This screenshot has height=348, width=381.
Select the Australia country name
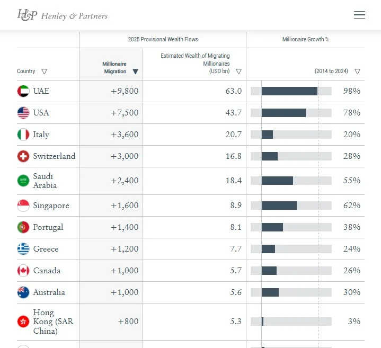pos(49,292)
